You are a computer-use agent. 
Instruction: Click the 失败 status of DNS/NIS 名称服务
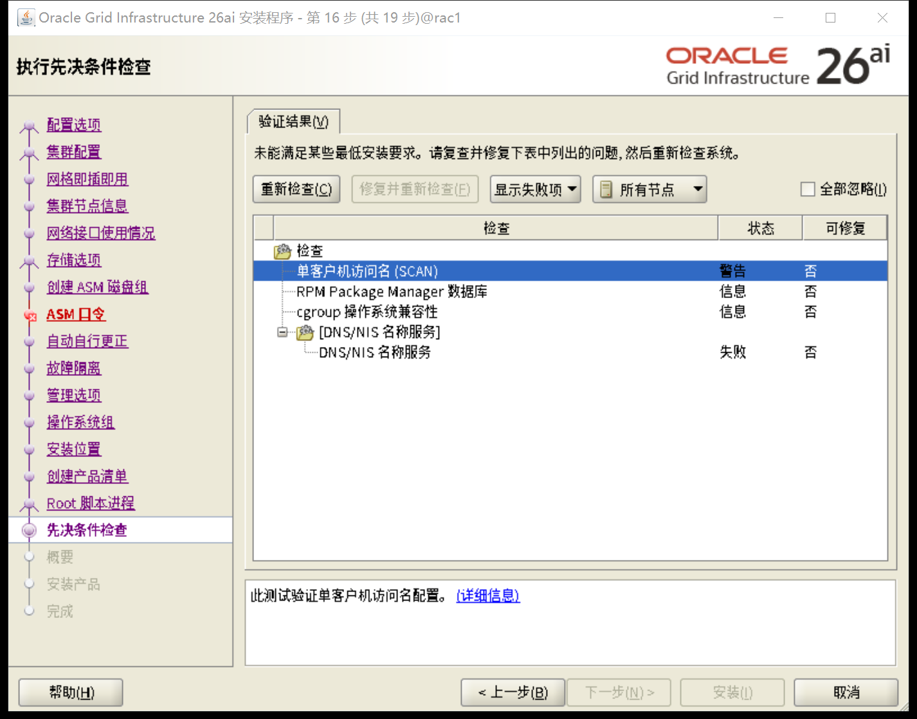[x=732, y=352]
